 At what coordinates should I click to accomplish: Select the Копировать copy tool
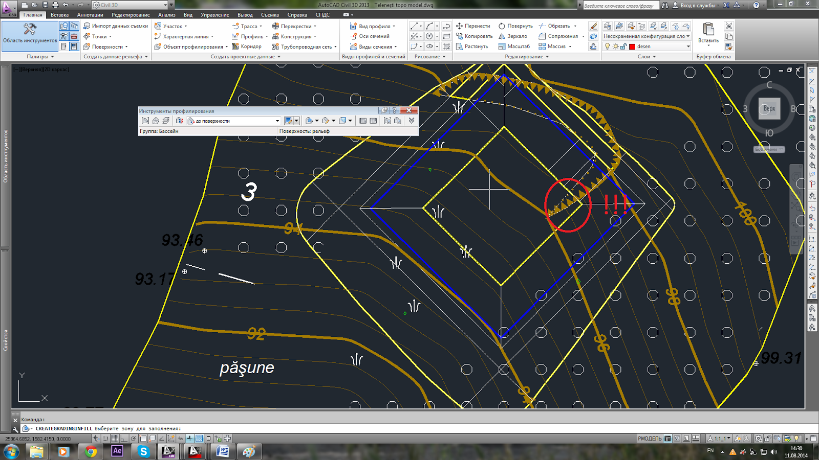tap(474, 36)
